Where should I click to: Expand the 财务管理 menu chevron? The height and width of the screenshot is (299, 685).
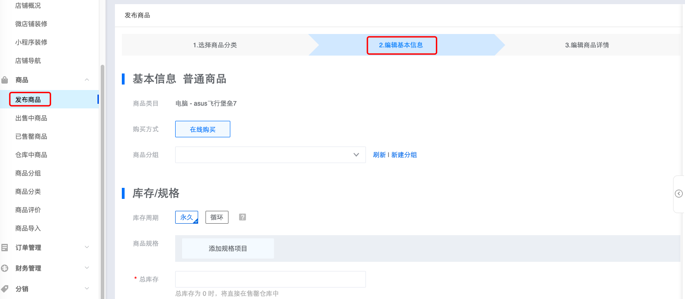tap(87, 268)
